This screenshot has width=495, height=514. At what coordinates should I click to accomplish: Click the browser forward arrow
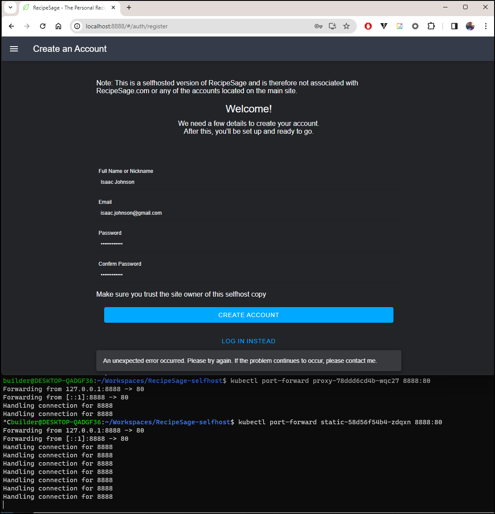pyautogui.click(x=27, y=26)
